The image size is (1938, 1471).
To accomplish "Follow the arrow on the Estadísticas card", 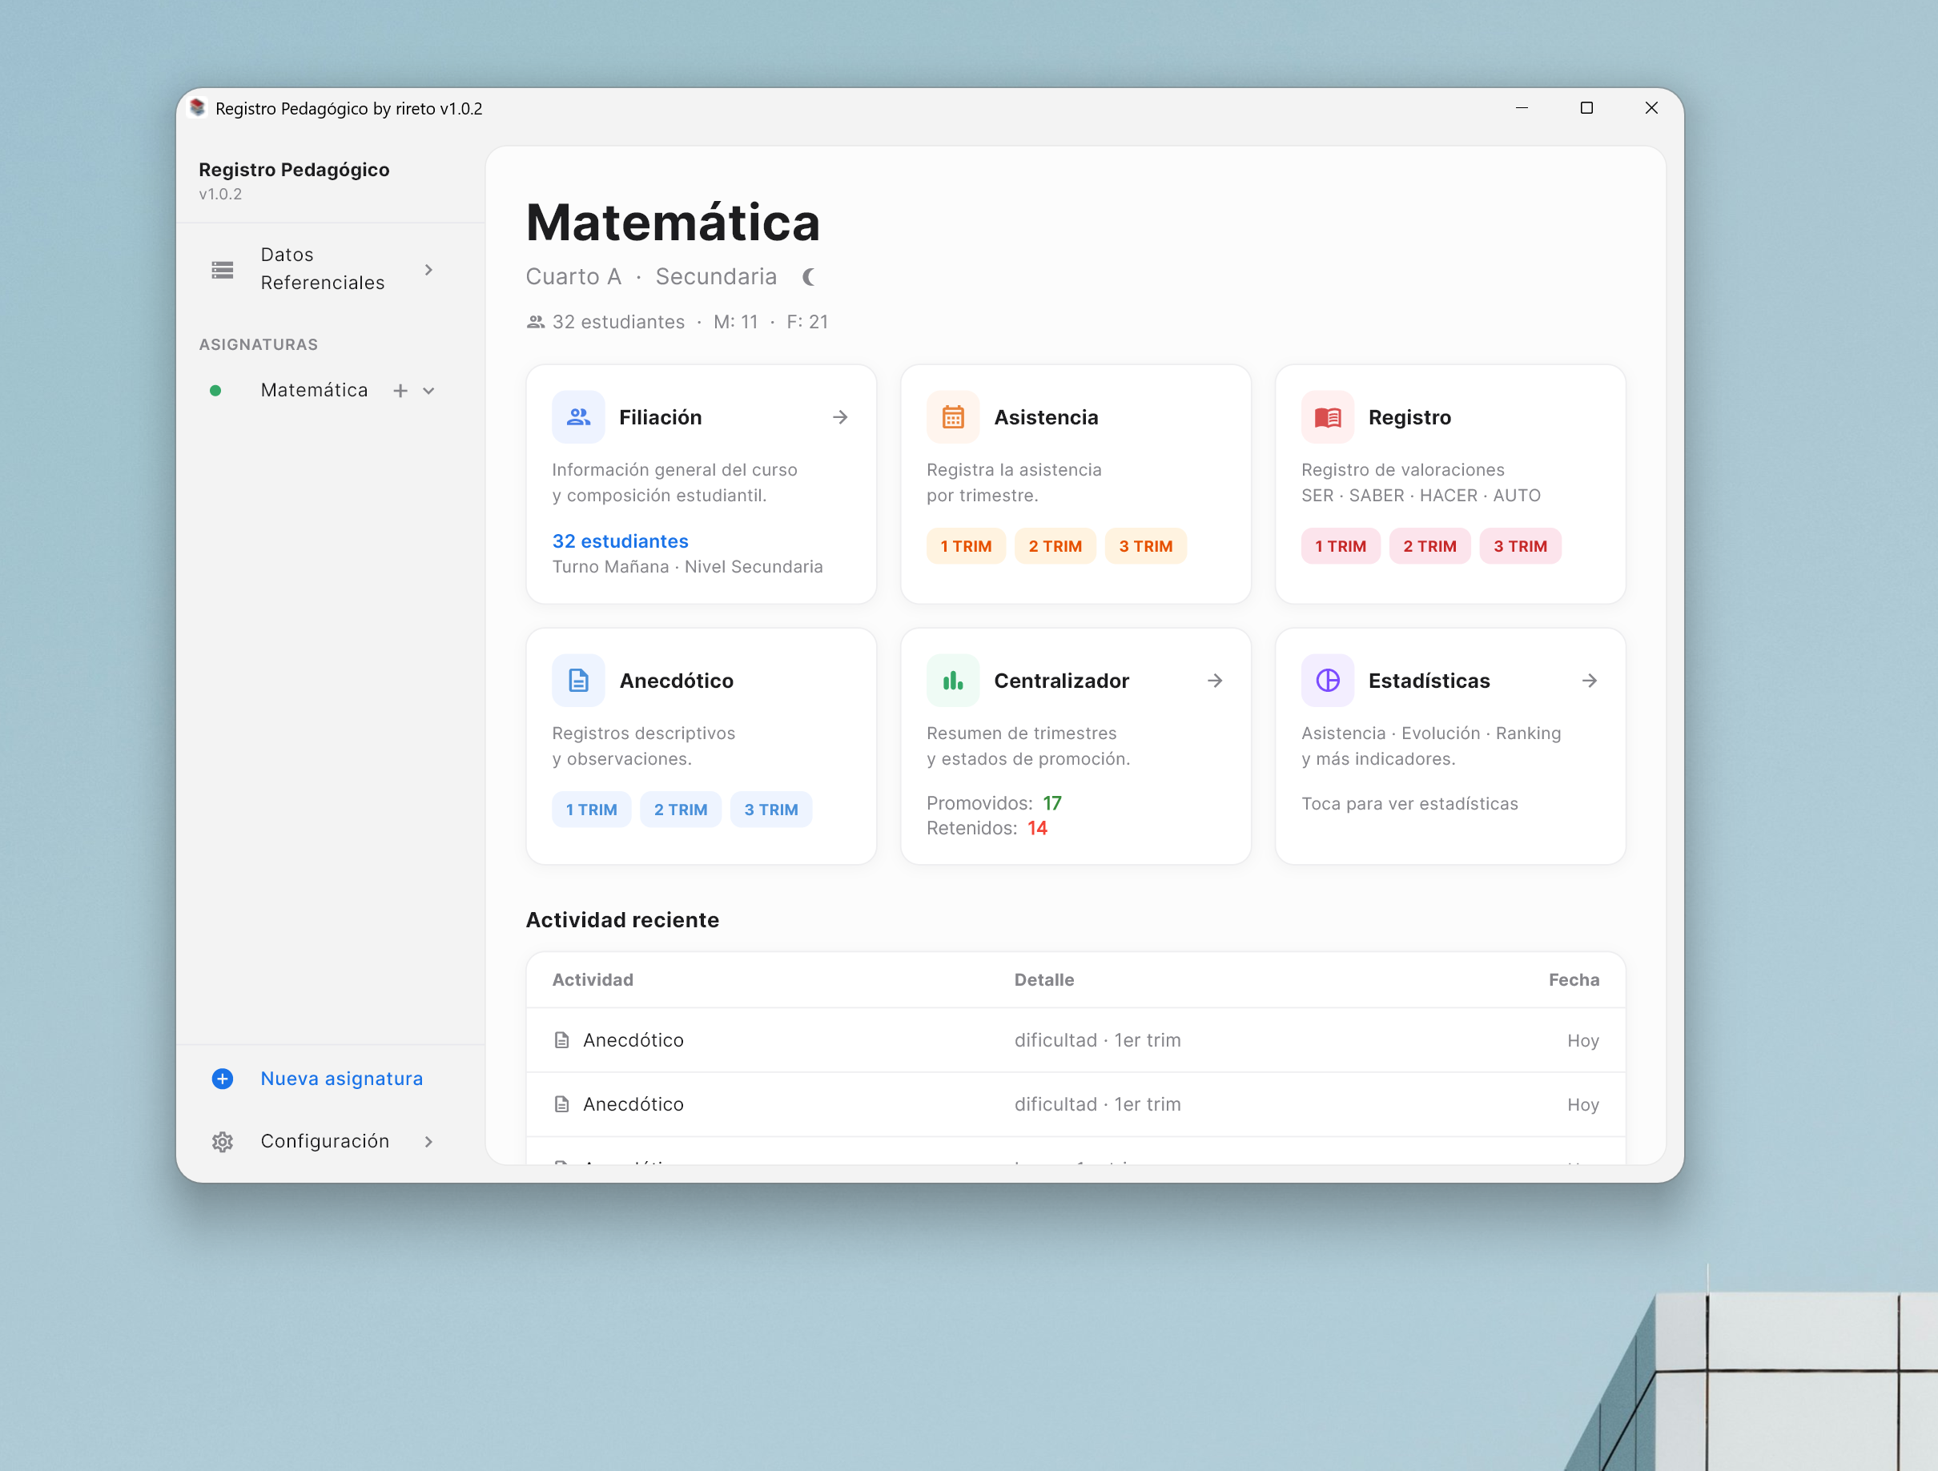I will 1590,681.
